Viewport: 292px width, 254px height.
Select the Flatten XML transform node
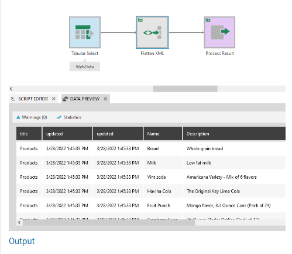(152, 32)
